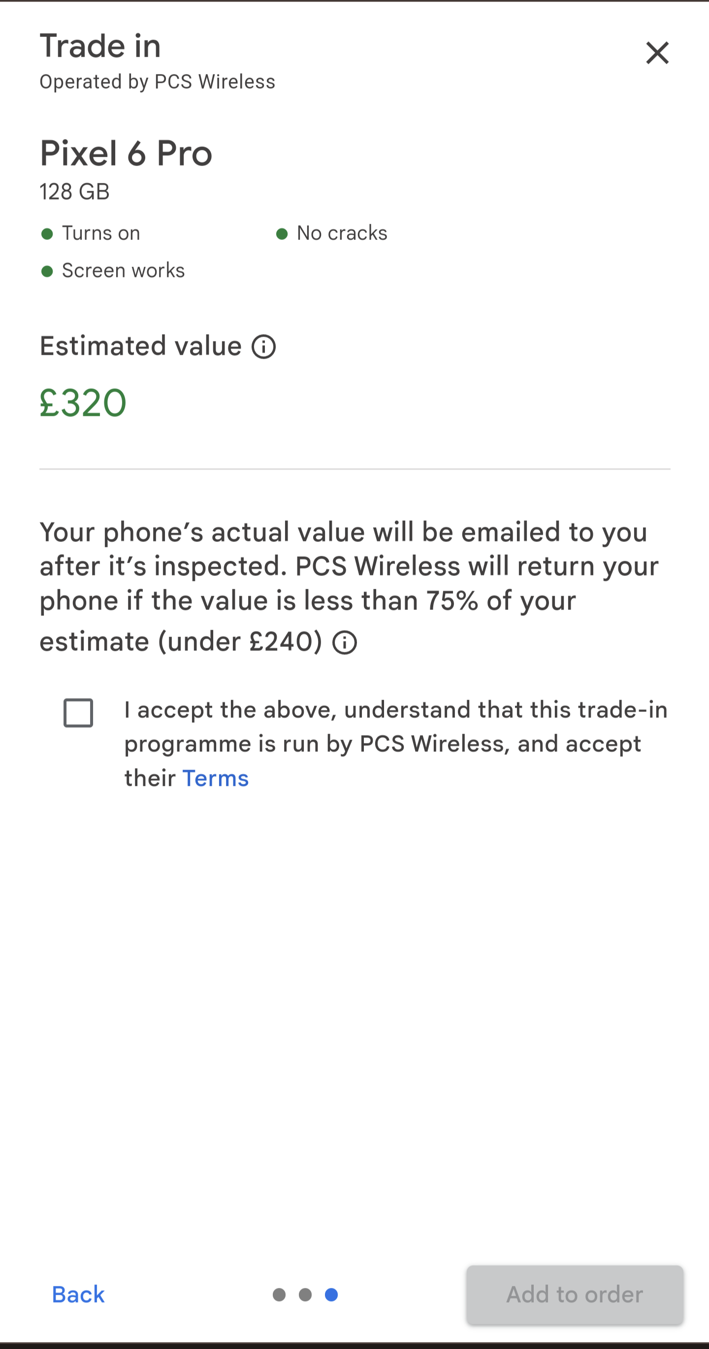Go Back to the previous step
The width and height of the screenshot is (709, 1349).
click(x=78, y=1294)
